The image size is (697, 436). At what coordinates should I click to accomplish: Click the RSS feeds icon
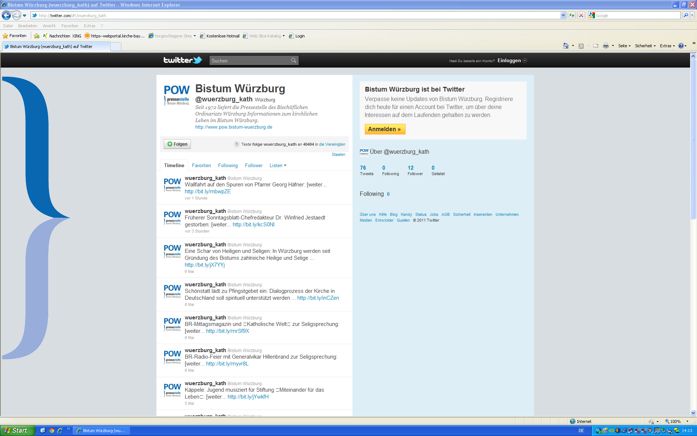[x=581, y=46]
